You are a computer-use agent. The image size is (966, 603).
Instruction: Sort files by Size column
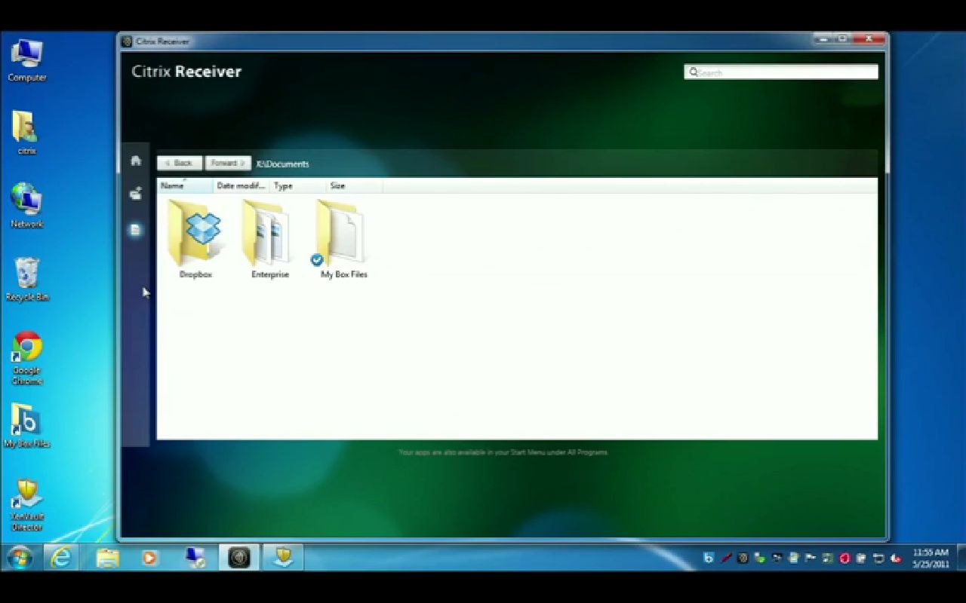click(x=355, y=185)
